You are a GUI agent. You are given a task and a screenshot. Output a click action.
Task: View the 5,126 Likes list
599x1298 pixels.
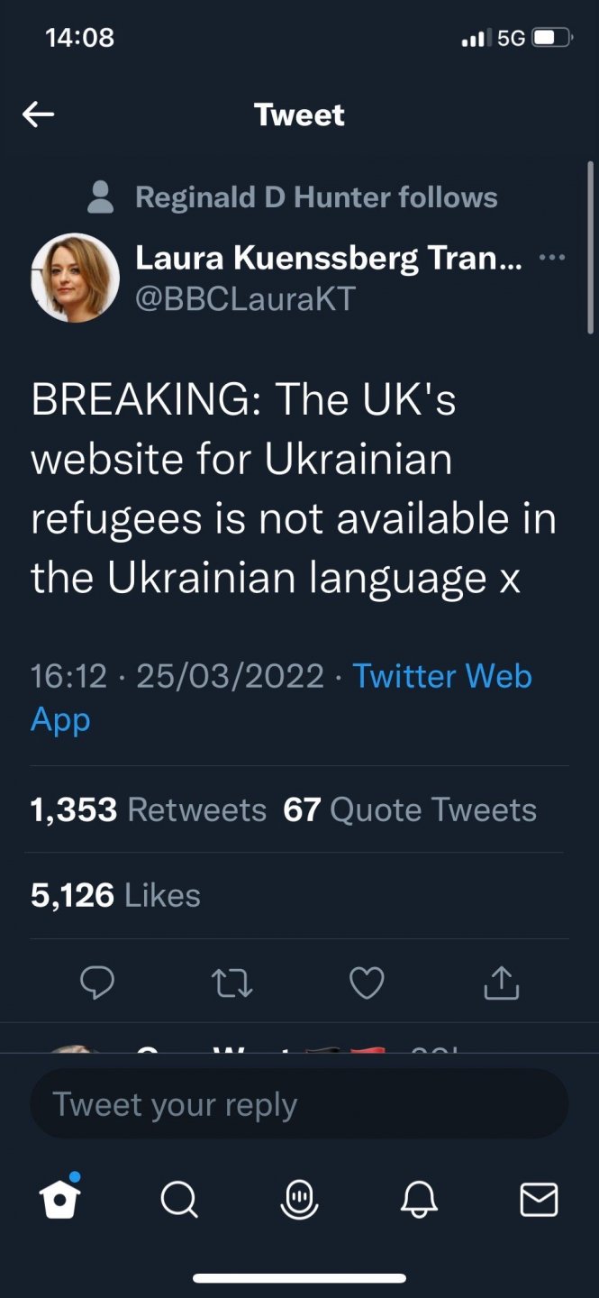click(115, 894)
